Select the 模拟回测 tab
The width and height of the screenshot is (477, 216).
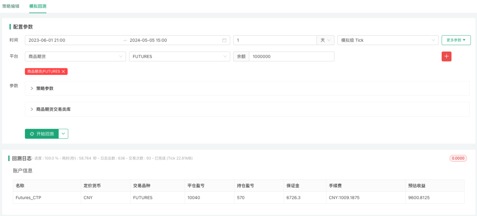38,6
